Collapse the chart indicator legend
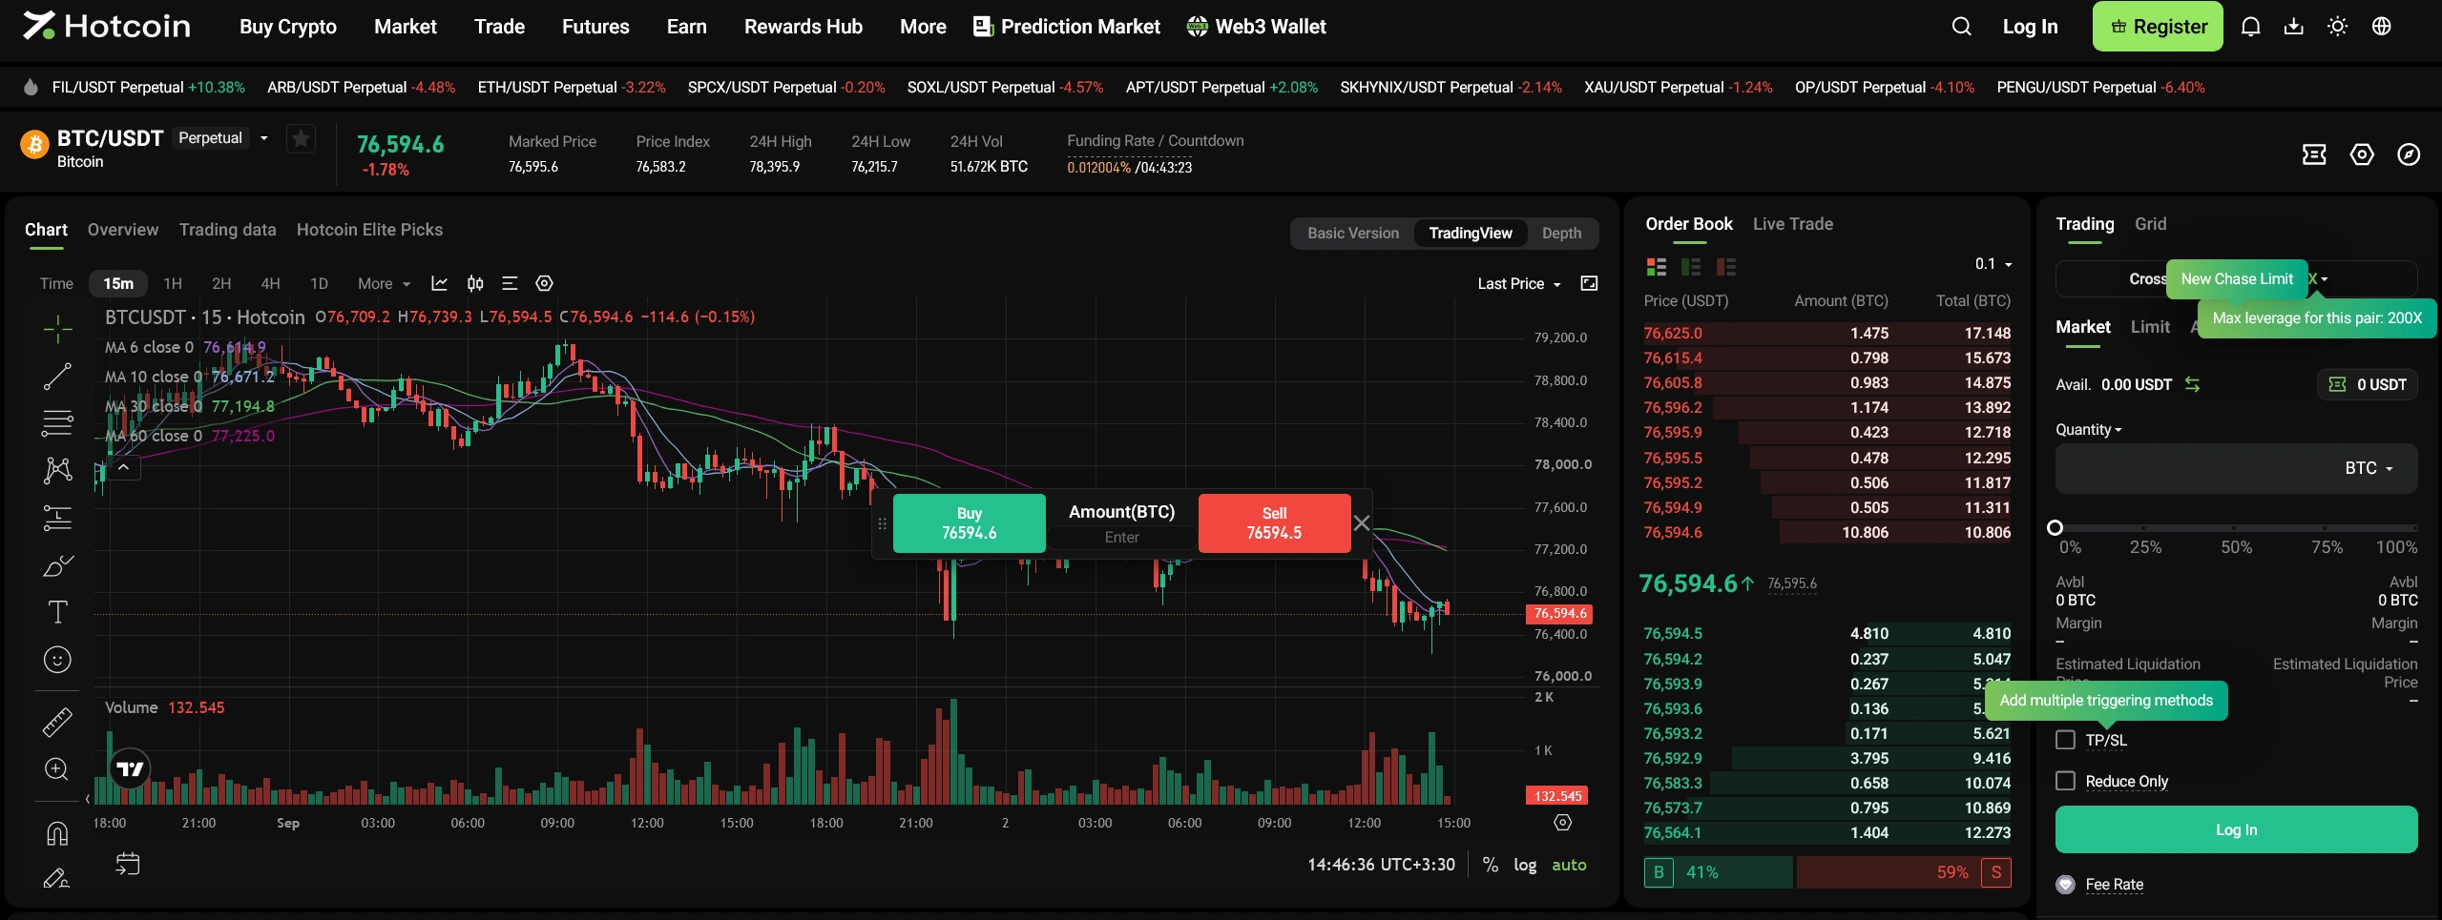This screenshot has width=2442, height=920. pos(123,467)
